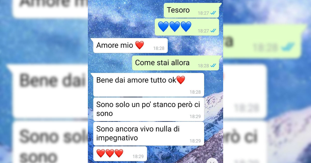Select the Sono solo un po' stanco message
This screenshot has height=163, width=311.
149,109
